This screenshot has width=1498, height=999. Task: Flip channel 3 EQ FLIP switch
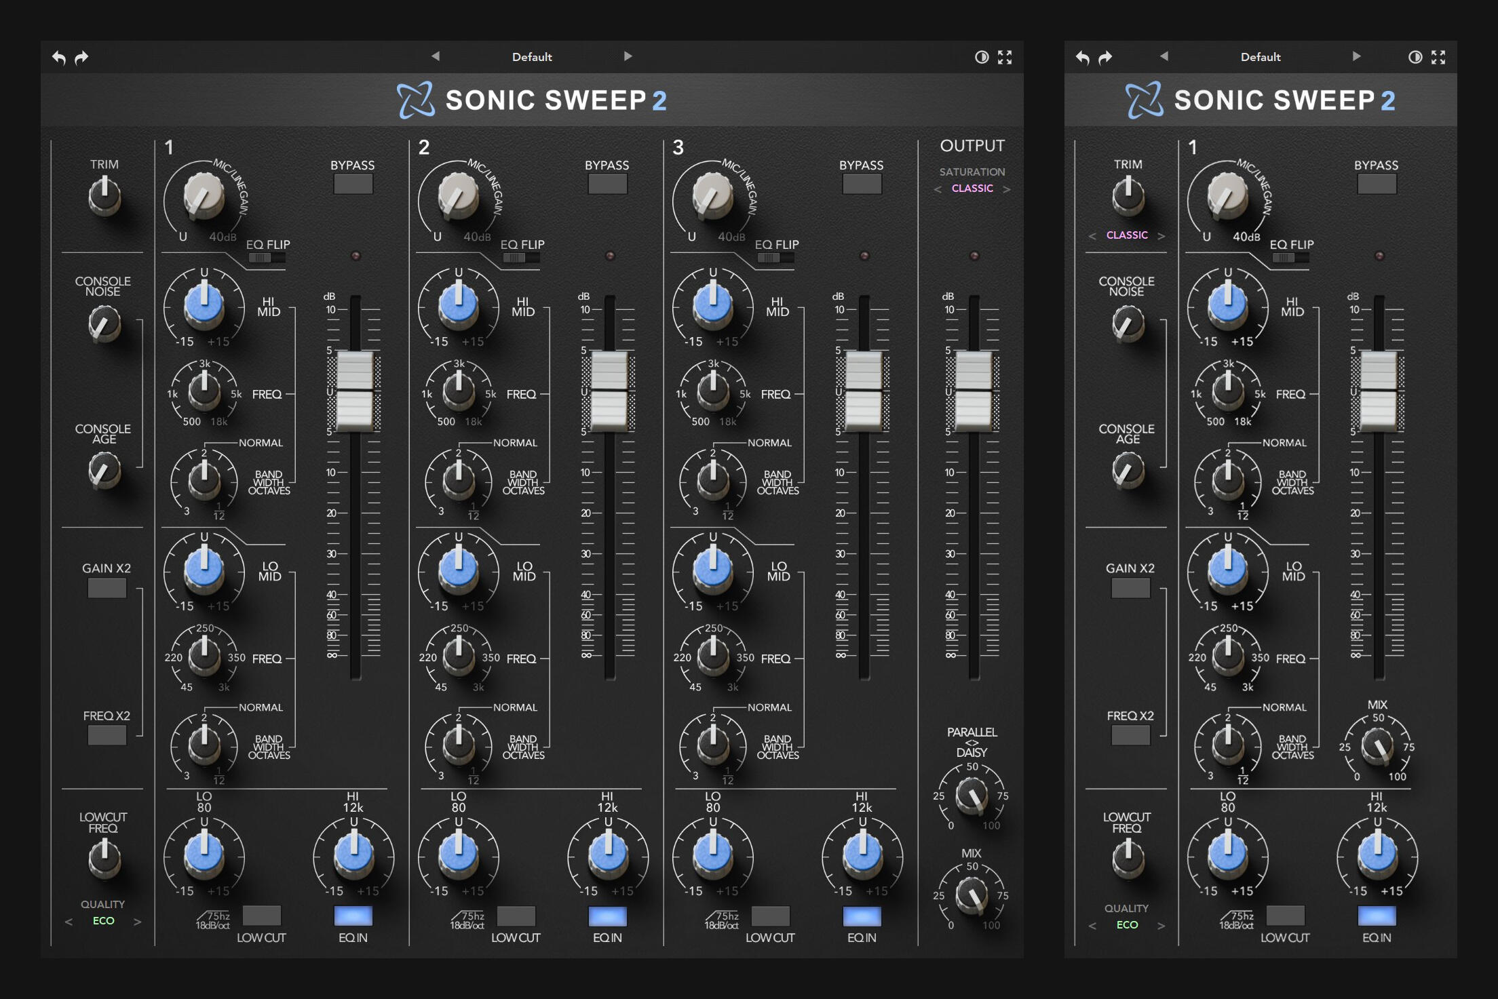click(x=775, y=258)
